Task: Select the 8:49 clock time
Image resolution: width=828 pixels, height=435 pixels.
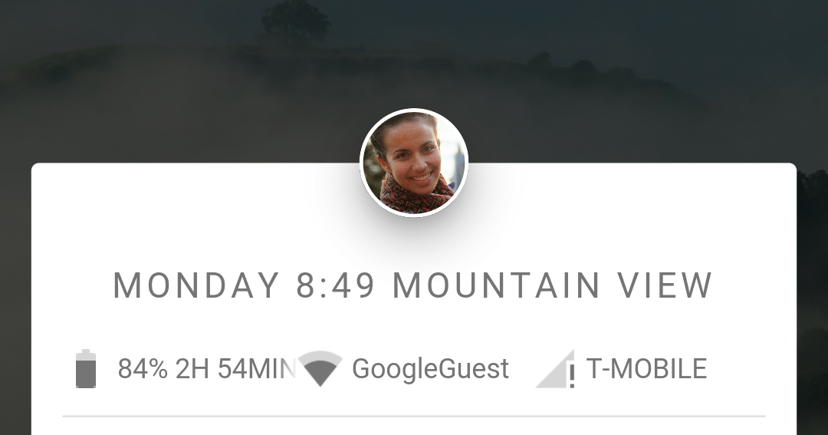Action: [335, 285]
